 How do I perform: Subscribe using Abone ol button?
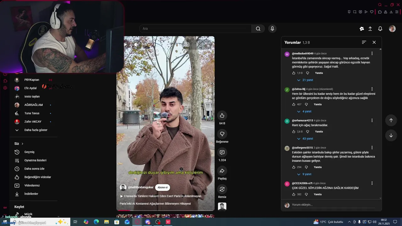162,187
